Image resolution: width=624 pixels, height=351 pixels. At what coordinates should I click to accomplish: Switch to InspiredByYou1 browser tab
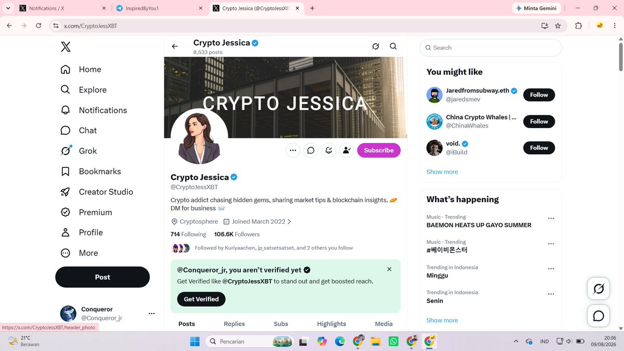pyautogui.click(x=160, y=8)
